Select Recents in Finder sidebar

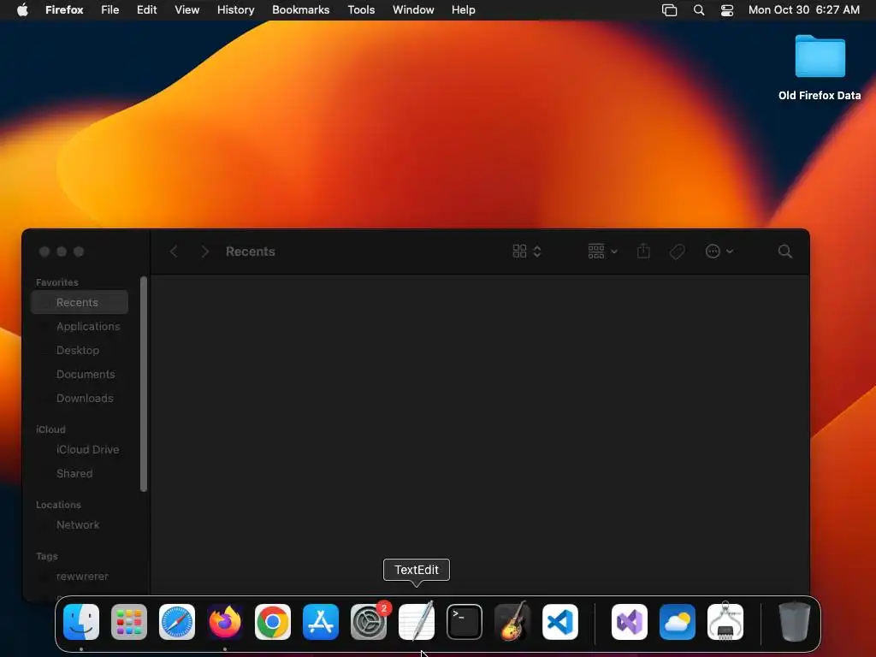coord(80,302)
